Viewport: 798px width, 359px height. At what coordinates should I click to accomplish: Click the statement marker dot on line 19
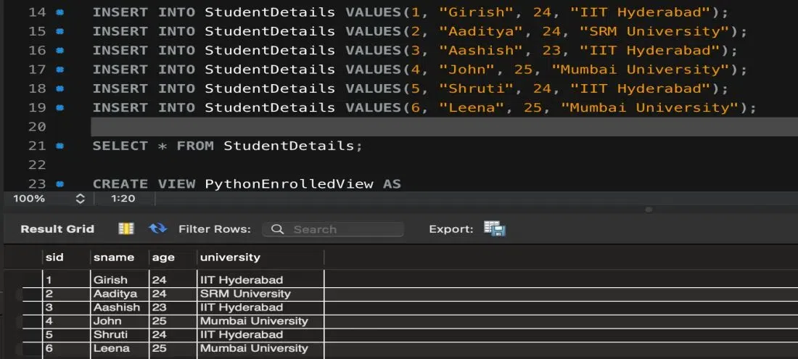pyautogui.click(x=59, y=107)
